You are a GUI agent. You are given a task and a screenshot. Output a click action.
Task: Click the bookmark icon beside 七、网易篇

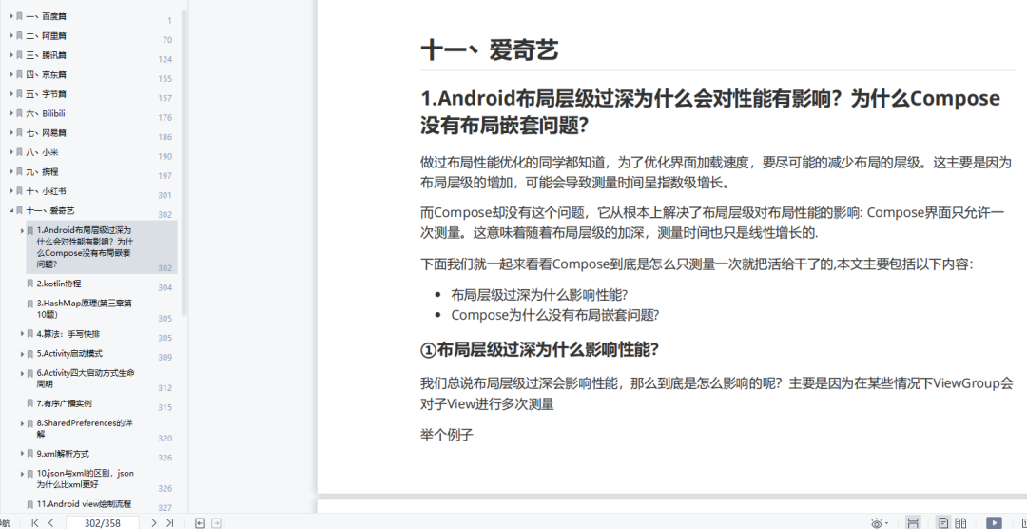tap(20, 133)
